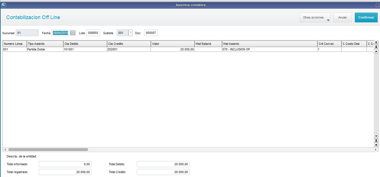380x177 pixels.
Task: Click horizontal scrollbar left arrow
Action: point(5,150)
